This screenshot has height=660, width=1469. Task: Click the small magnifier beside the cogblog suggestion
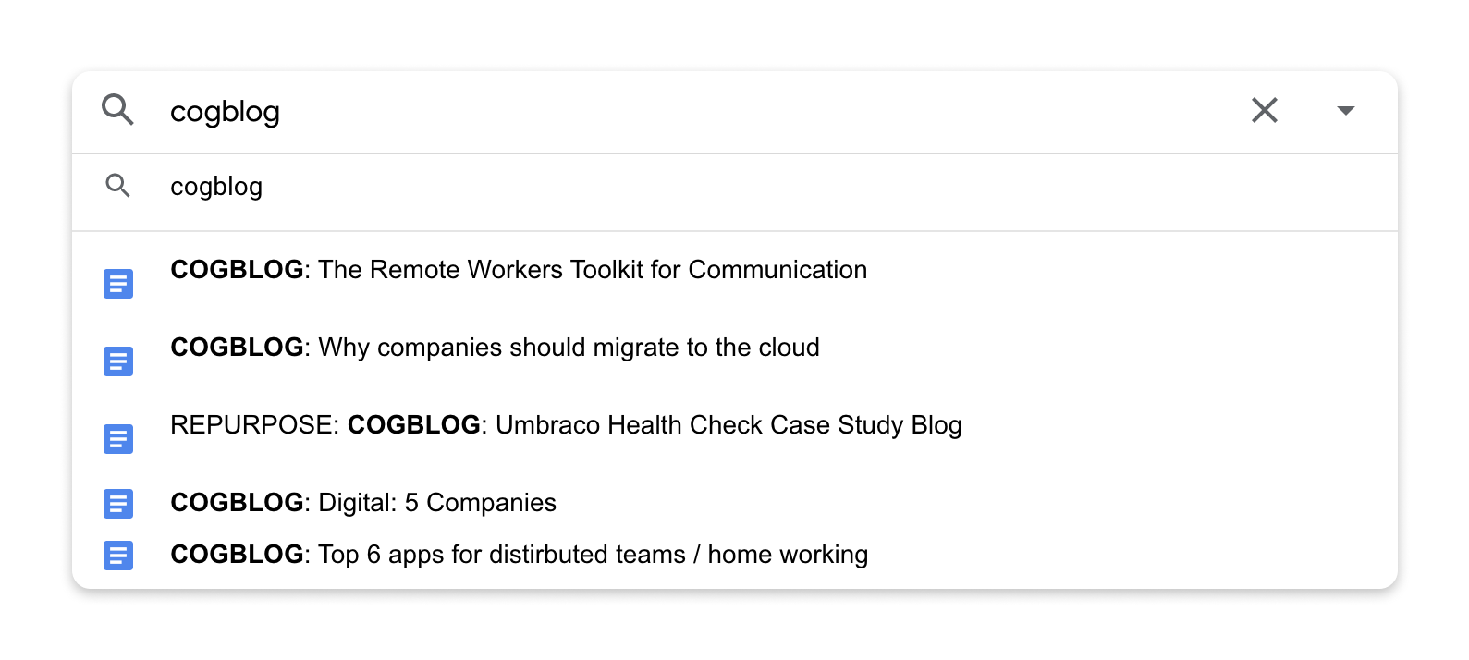point(117,186)
